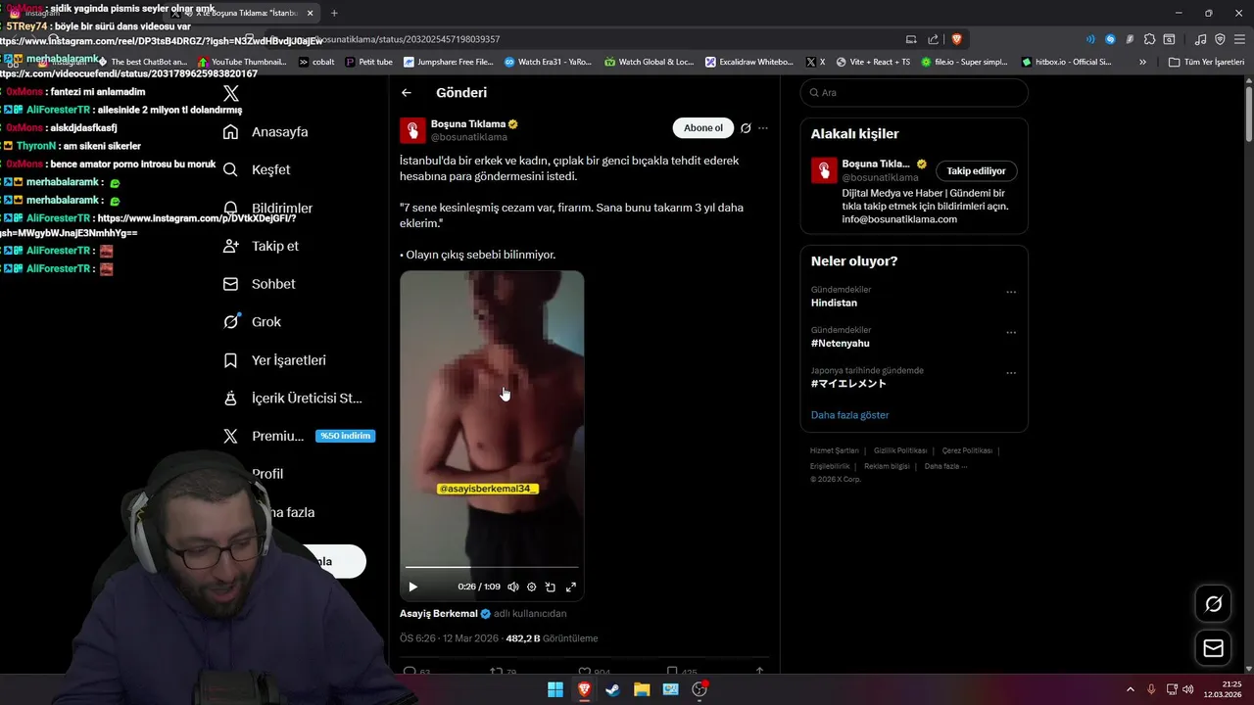The width and height of the screenshot is (1254, 705).
Task: Click inside the Ara search field
Action: click(x=914, y=93)
